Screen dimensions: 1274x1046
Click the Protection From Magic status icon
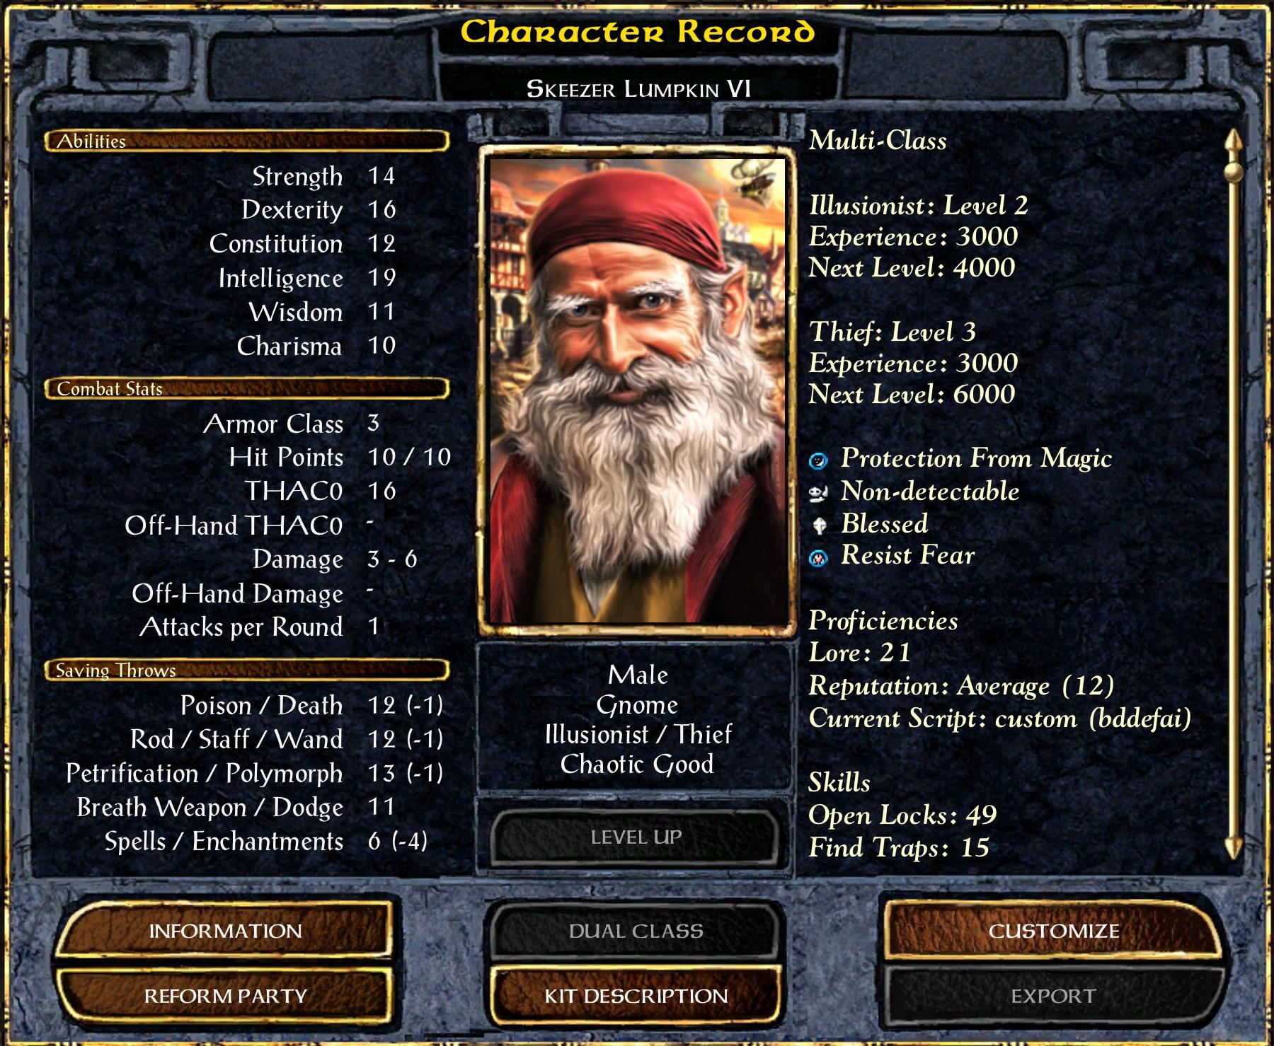(818, 461)
